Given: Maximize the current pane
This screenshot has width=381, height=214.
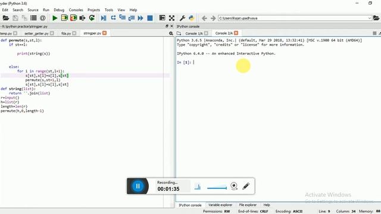Looking at the screenshot, I should point(162,18).
